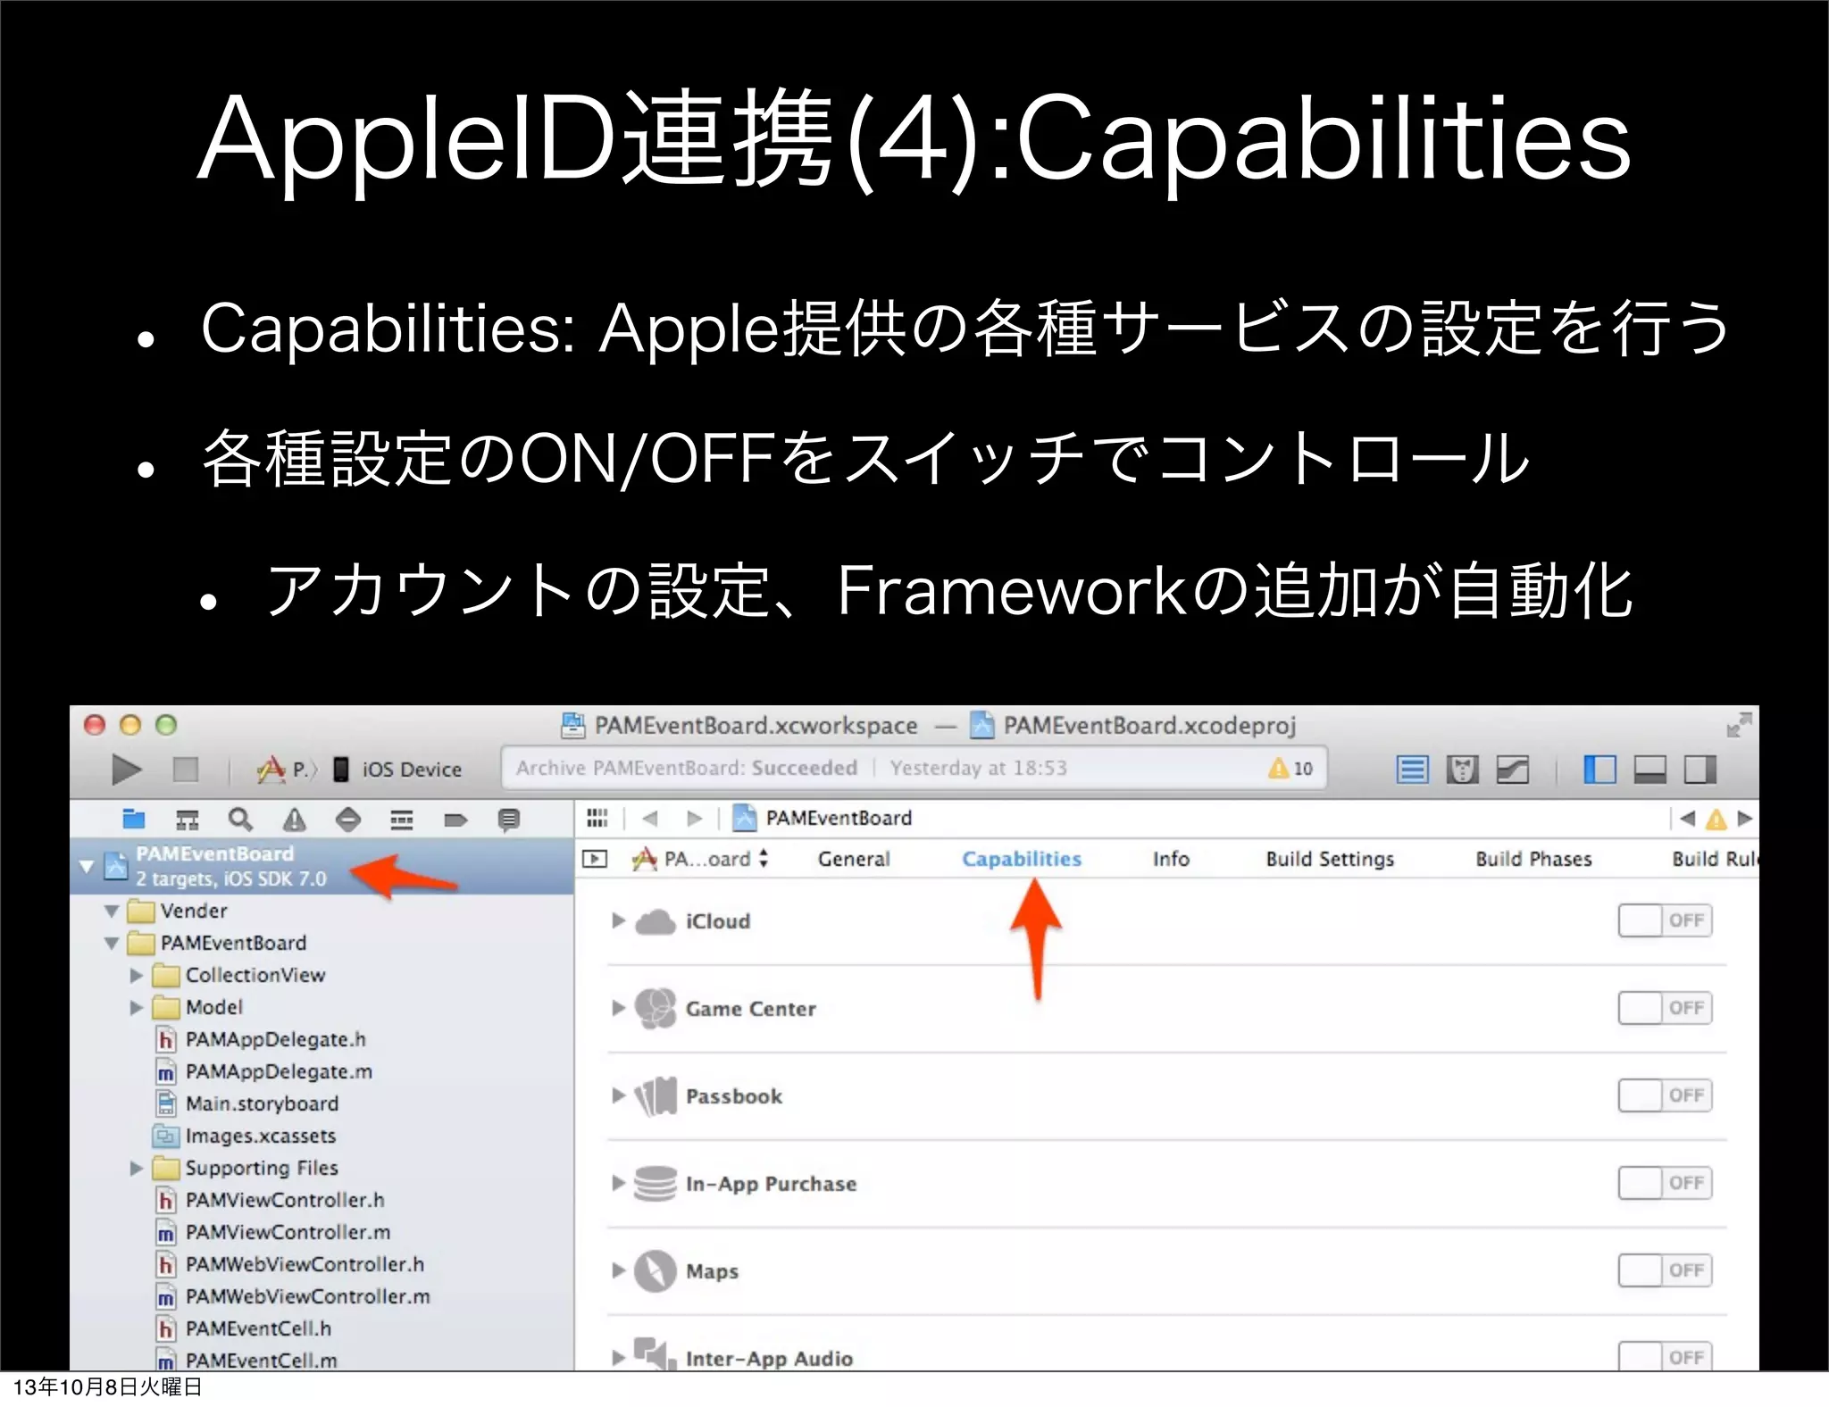Expand the Game Center capability section

coord(618,1008)
